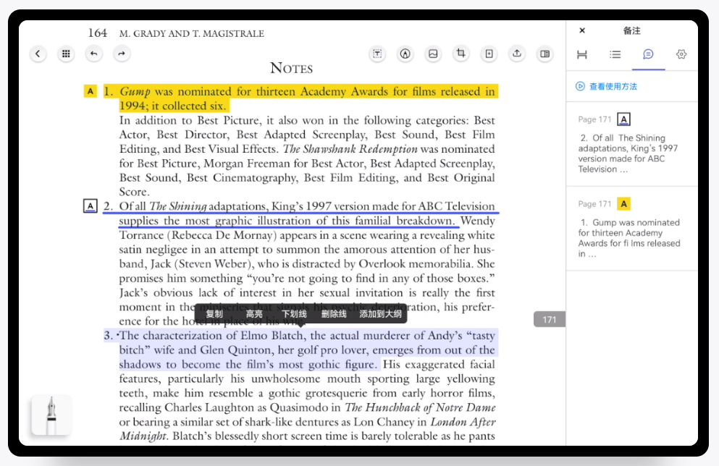Click the underline A icon in sidebar note
The image size is (719, 466).
(623, 119)
